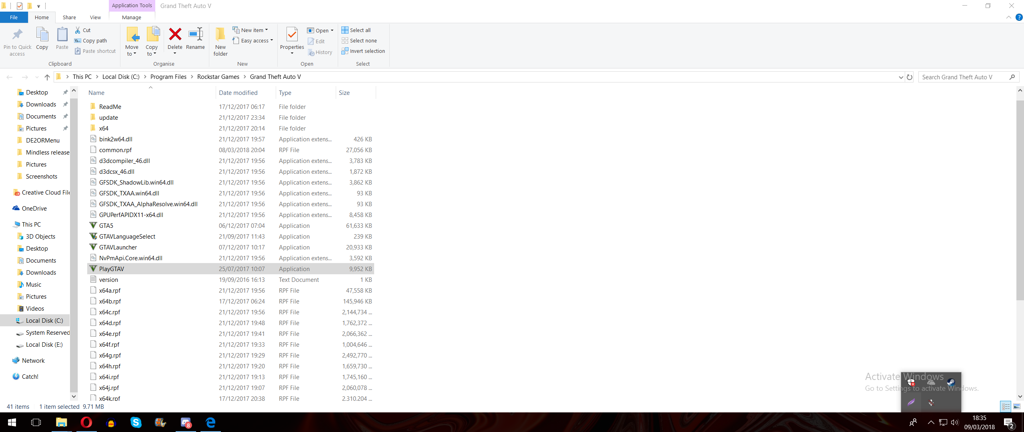Cut the selected file
This screenshot has height=432, width=1024.
point(83,30)
